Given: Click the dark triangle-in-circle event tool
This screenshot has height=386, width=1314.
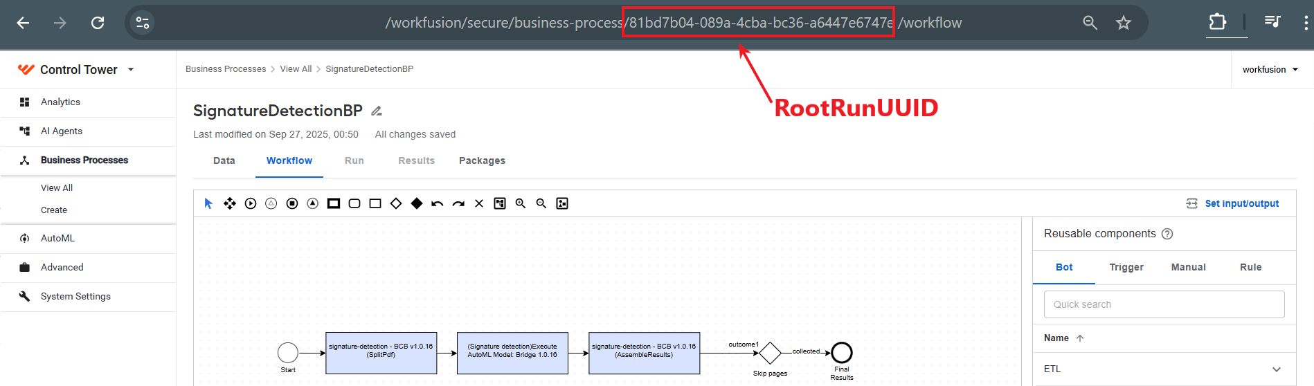Looking at the screenshot, I should [313, 203].
